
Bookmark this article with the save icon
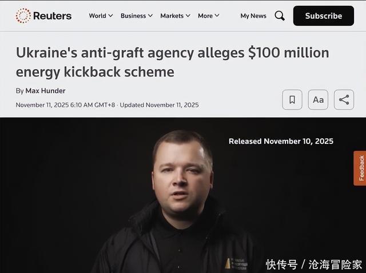[x=292, y=100]
